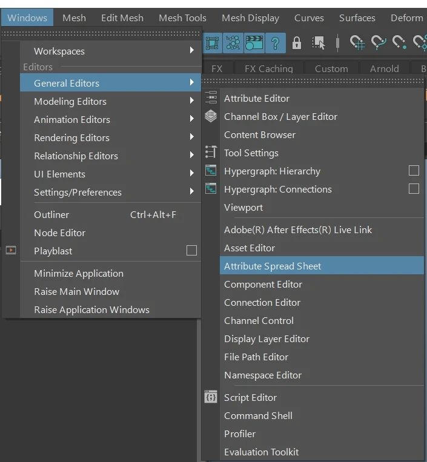Open the Mesh Display menu

251,18
